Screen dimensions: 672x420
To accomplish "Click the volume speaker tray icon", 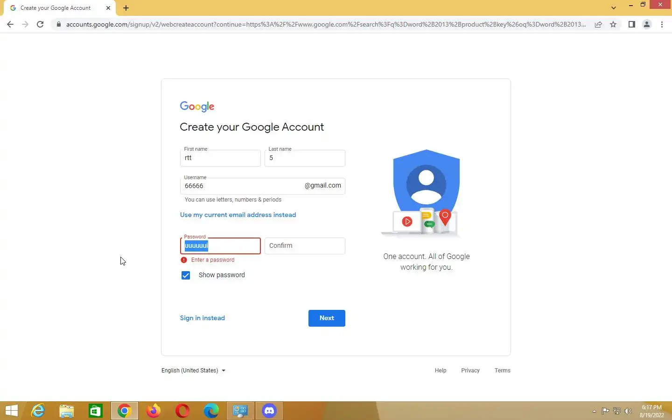I will (628, 411).
